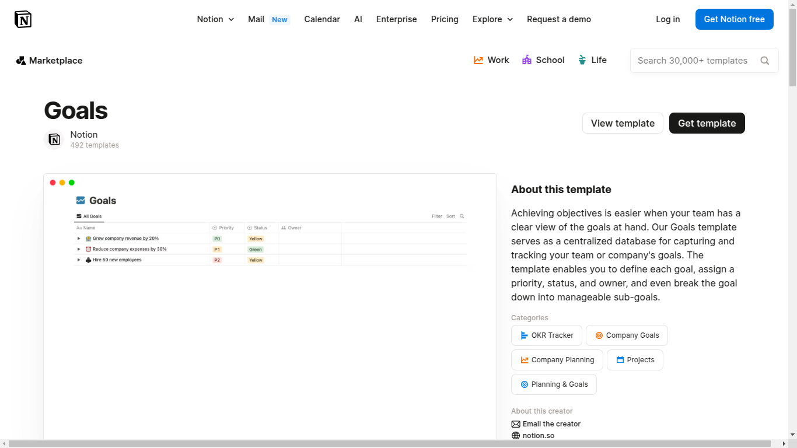Click Email the creator link

coord(551,424)
